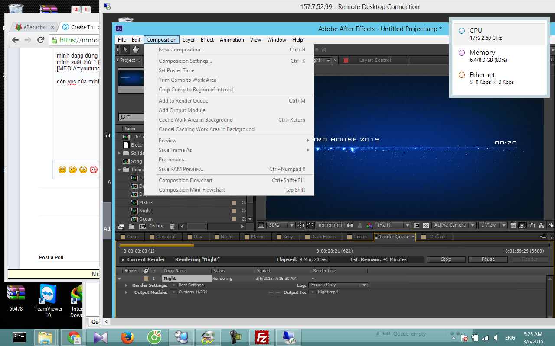The image size is (555, 346).
Task: Open File Explorer from the taskbar
Action: [45, 336]
